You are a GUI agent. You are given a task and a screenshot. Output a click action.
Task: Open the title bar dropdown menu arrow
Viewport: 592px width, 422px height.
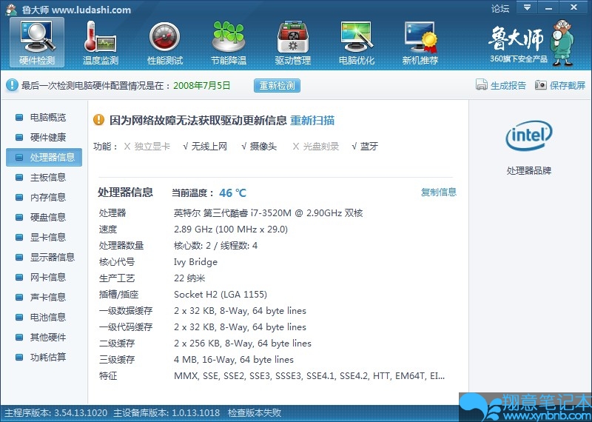(527, 7)
